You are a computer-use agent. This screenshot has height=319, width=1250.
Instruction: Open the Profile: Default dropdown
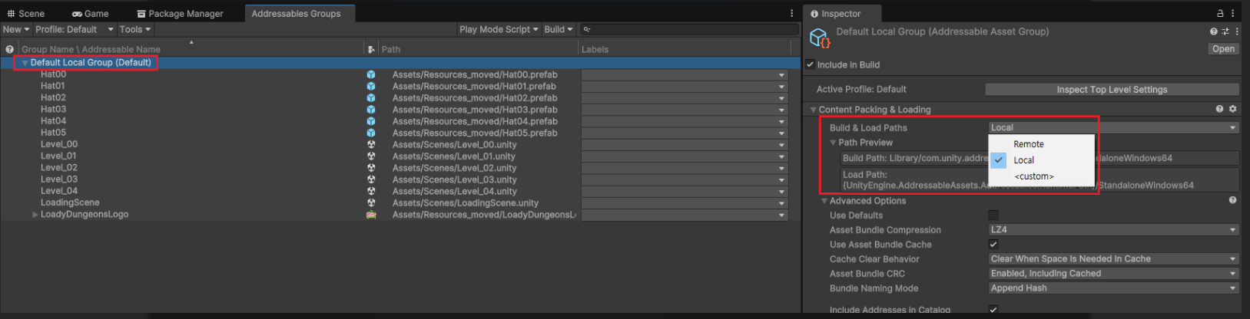(x=75, y=29)
